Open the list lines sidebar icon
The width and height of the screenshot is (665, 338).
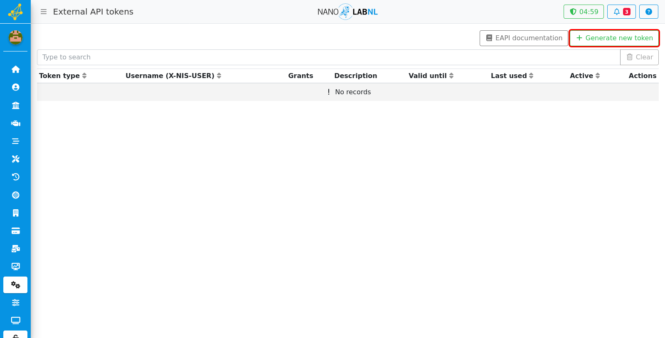(15, 141)
